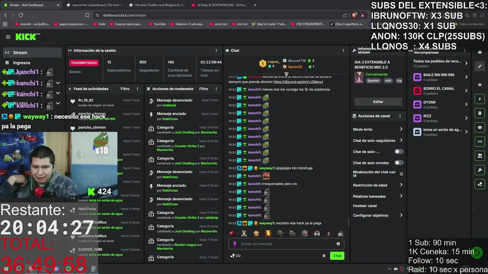The height and width of the screenshot is (274, 488).
Task: Click the speech bubble chat widget icon
Action: pyautogui.click(x=480, y=127)
